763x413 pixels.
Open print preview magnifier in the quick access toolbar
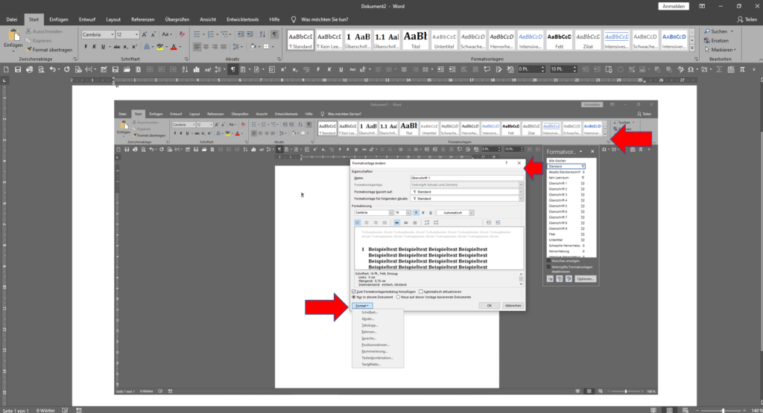tap(41, 69)
